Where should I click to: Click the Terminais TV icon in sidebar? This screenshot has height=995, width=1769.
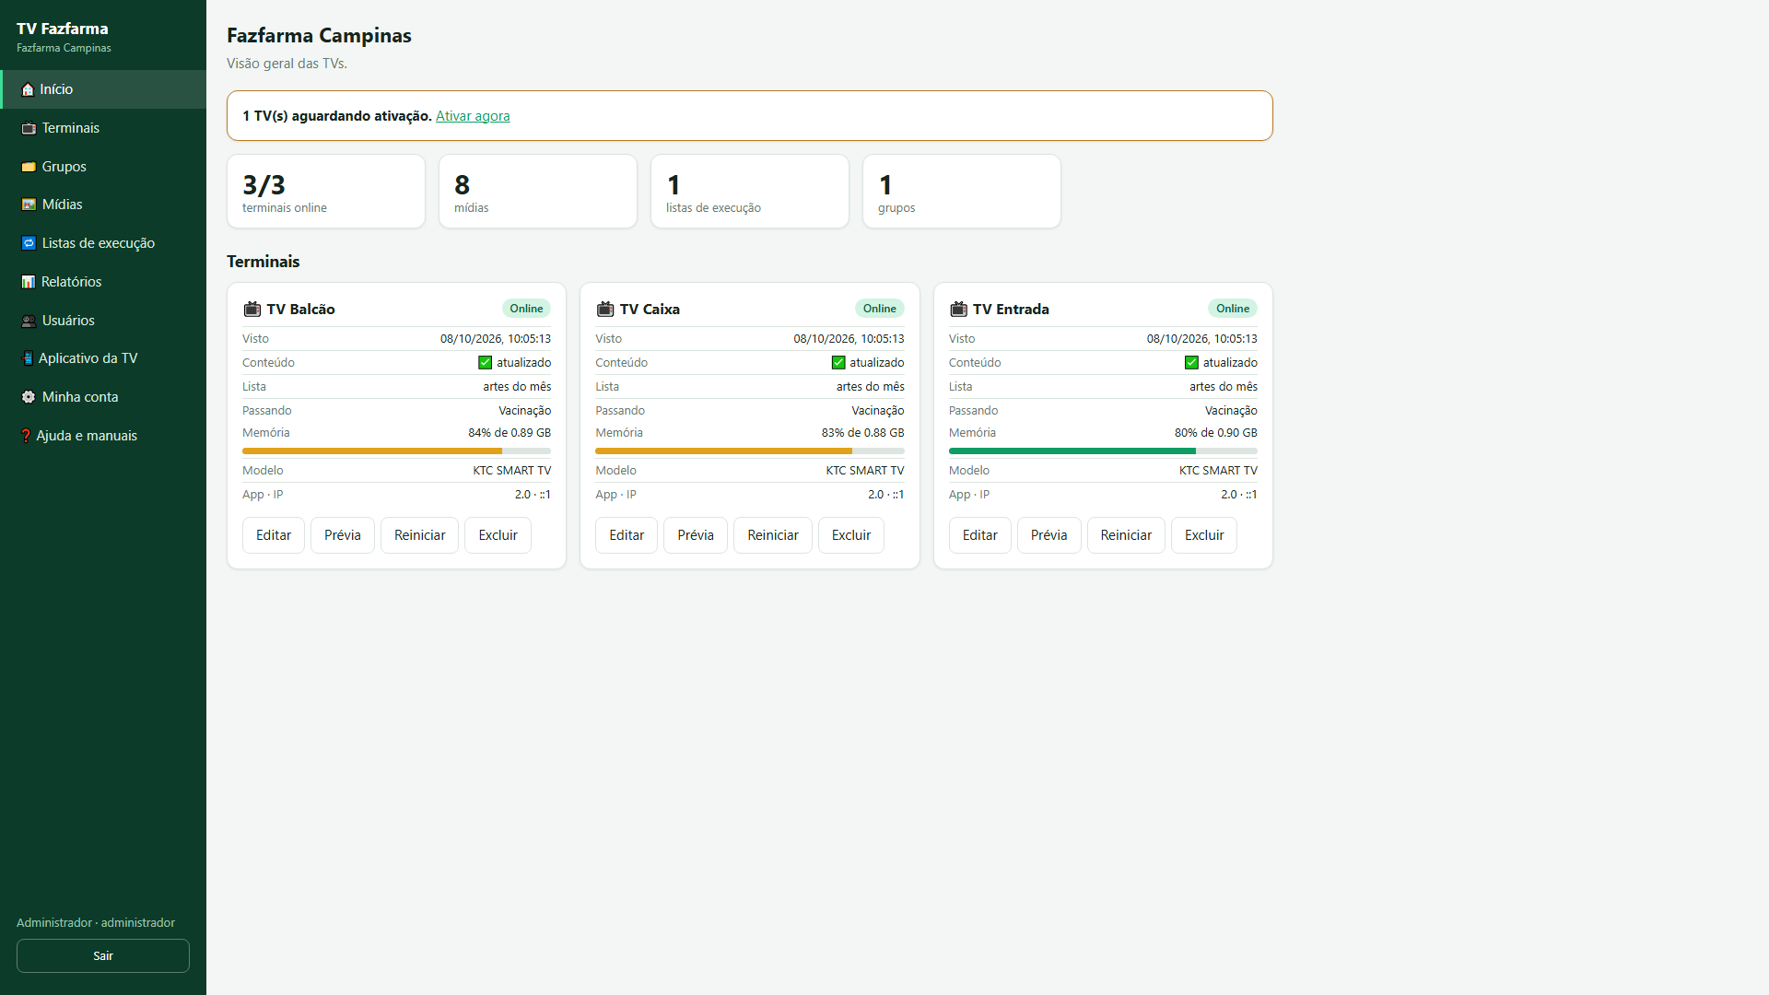(x=29, y=128)
